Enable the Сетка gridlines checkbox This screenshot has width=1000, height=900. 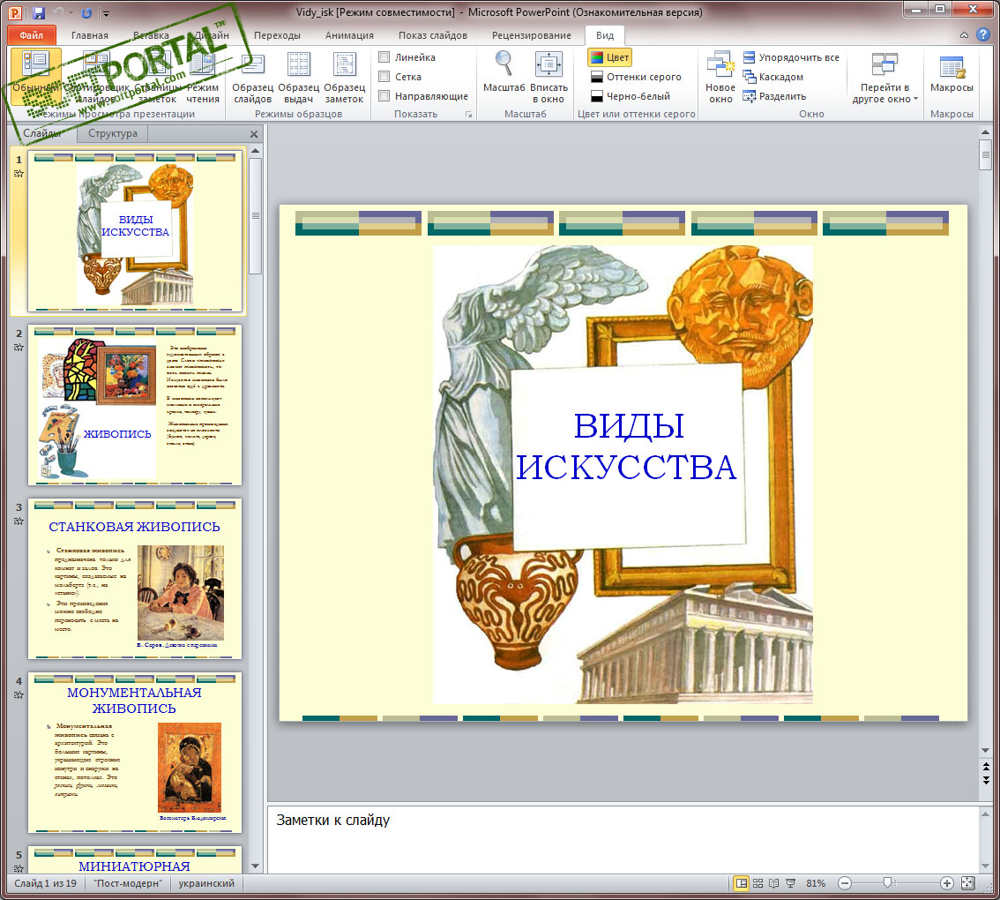click(384, 77)
